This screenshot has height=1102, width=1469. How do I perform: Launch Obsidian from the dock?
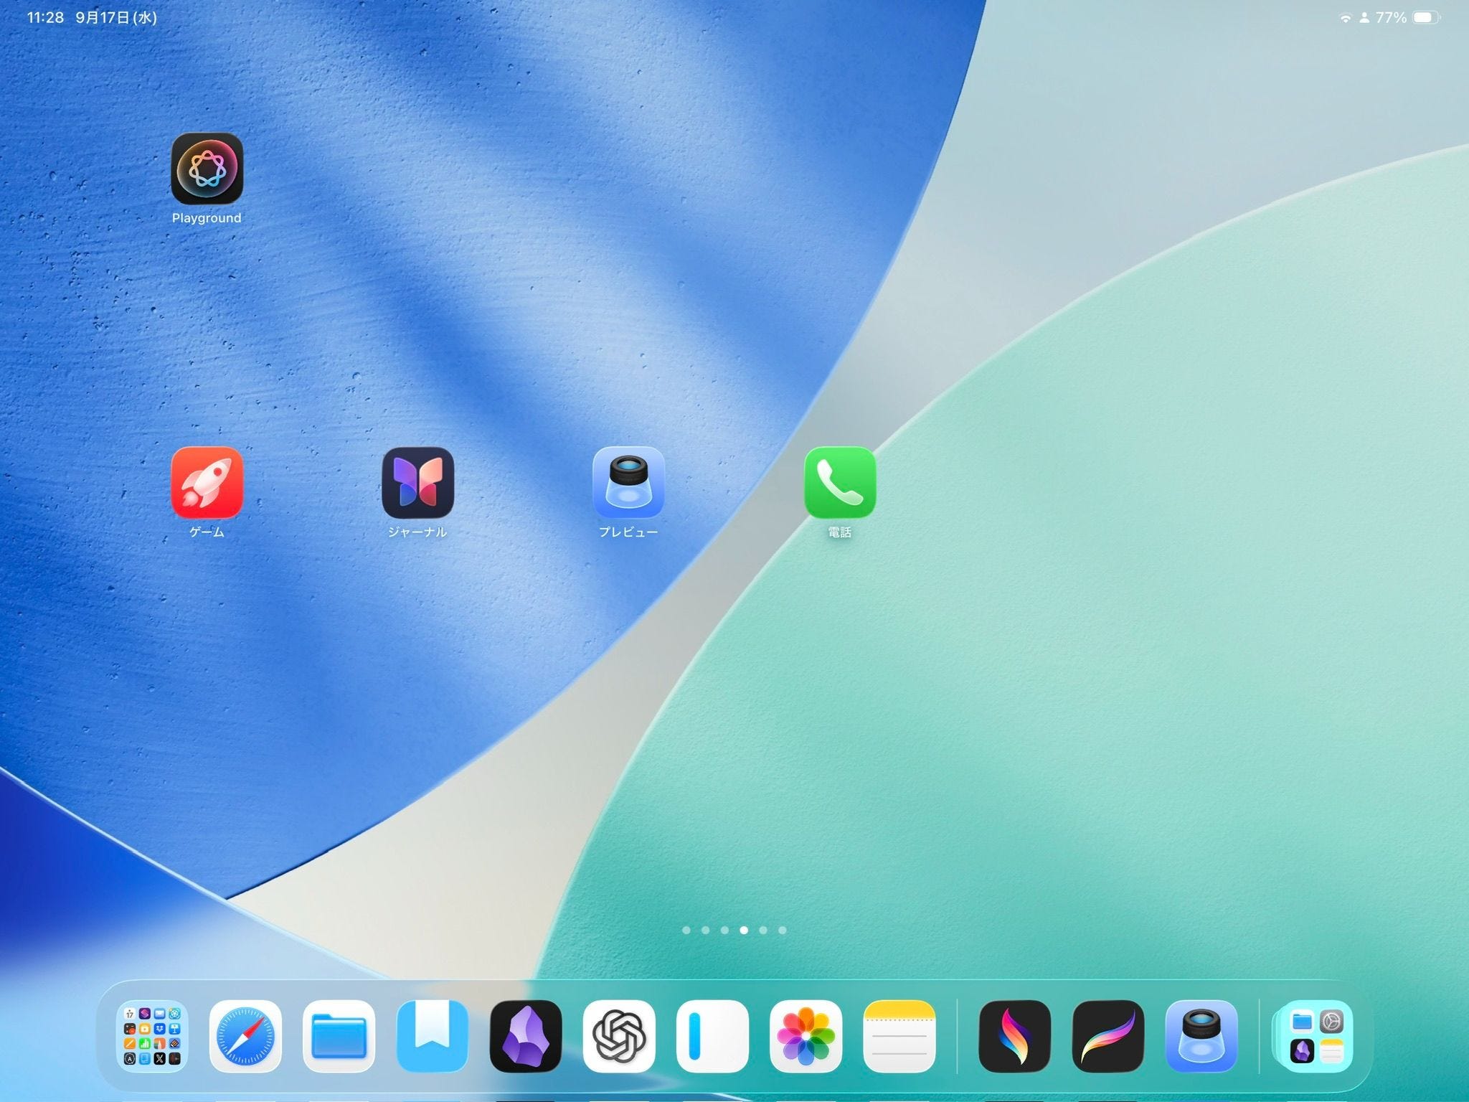(x=525, y=1036)
